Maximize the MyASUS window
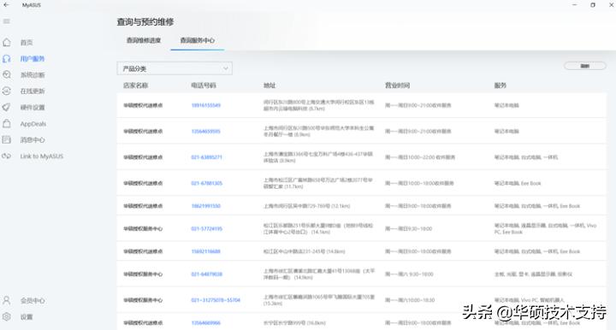Screen dimensions: 616x330 click(x=593, y=5)
